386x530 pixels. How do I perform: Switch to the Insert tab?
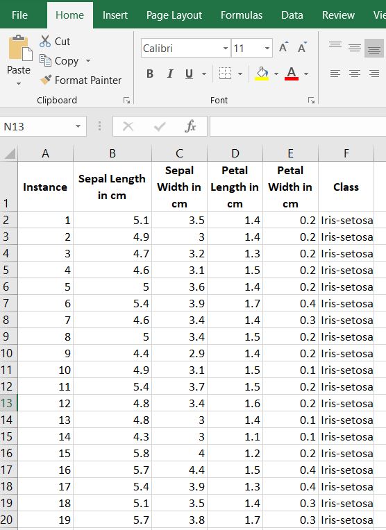coord(115,15)
